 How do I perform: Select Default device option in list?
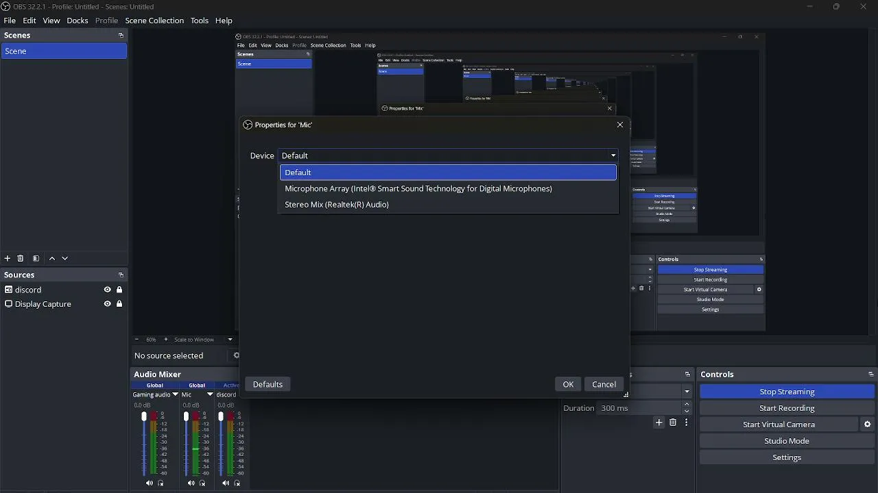pyautogui.click(x=448, y=173)
